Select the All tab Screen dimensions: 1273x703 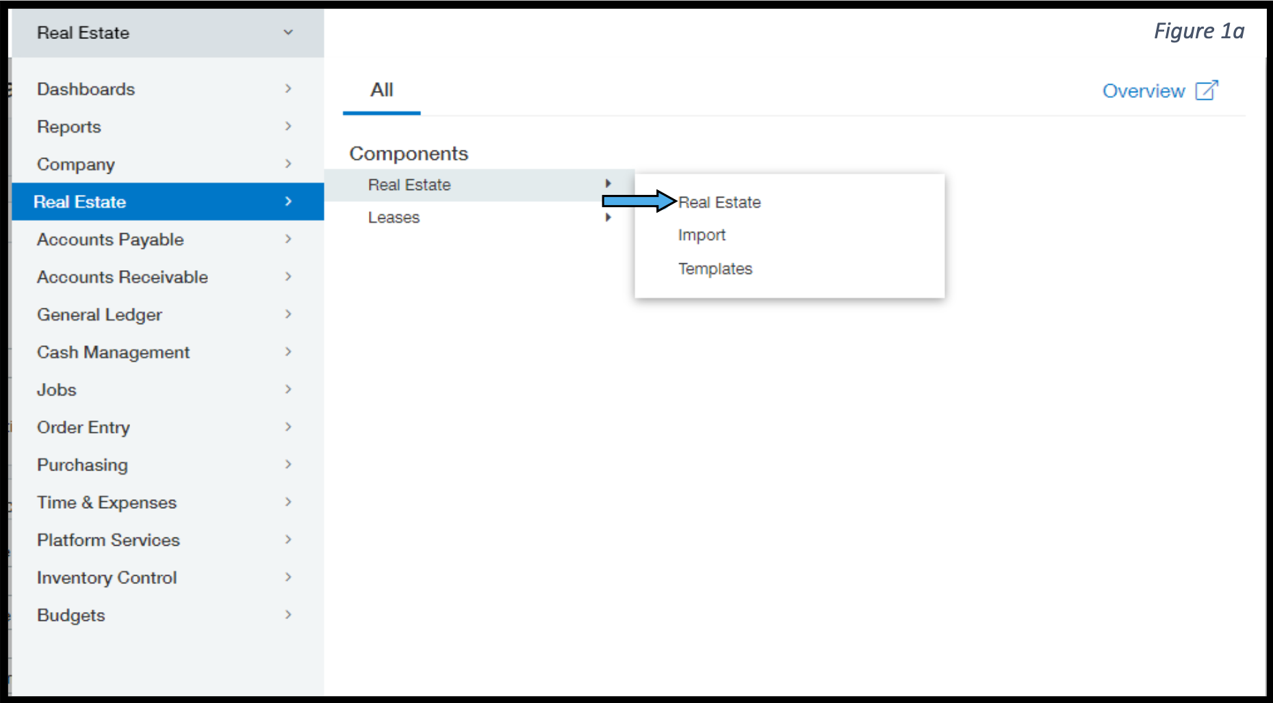pos(382,90)
